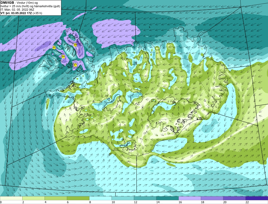The image size is (268, 204).
Task: Click the legend scale value 16
Action: [x=180, y=202]
